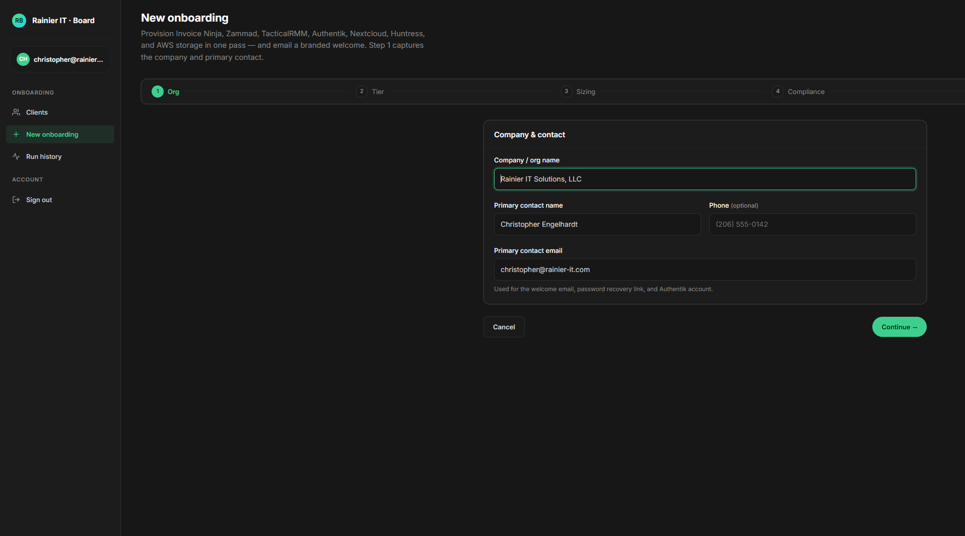The image size is (965, 536).
Task: Open the christopher@rainier account card
Action: 60,59
